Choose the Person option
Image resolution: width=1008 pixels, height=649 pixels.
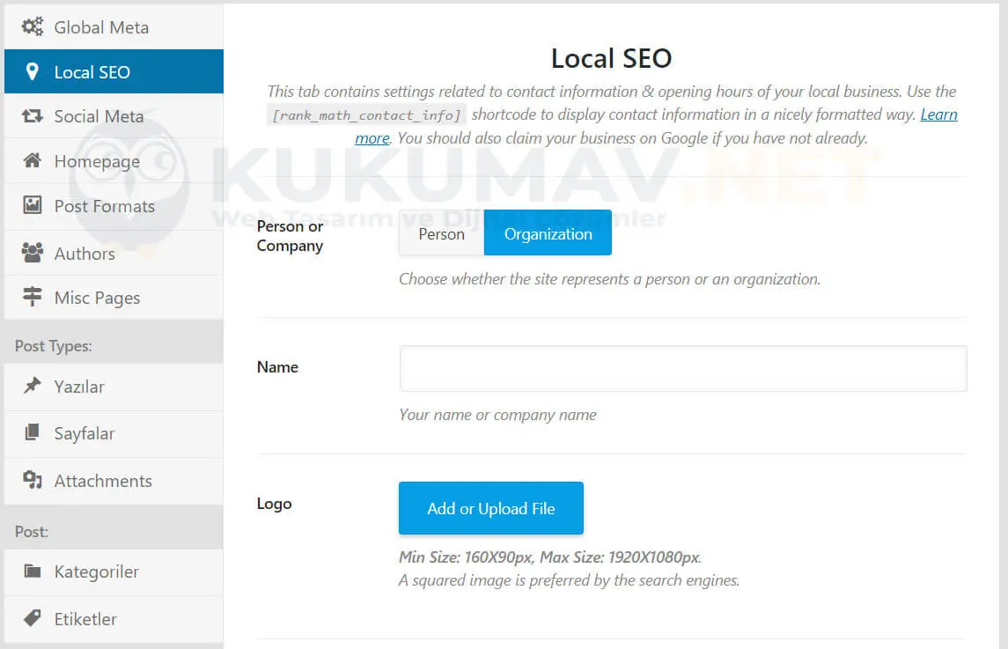coord(442,233)
